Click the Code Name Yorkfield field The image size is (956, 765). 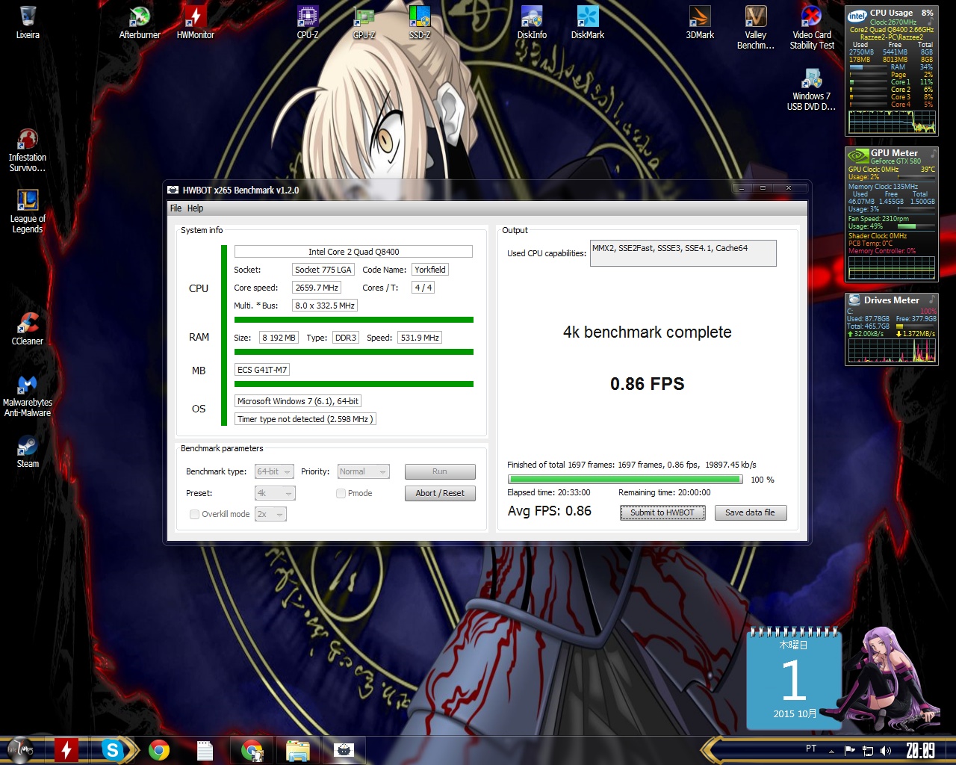(x=430, y=270)
